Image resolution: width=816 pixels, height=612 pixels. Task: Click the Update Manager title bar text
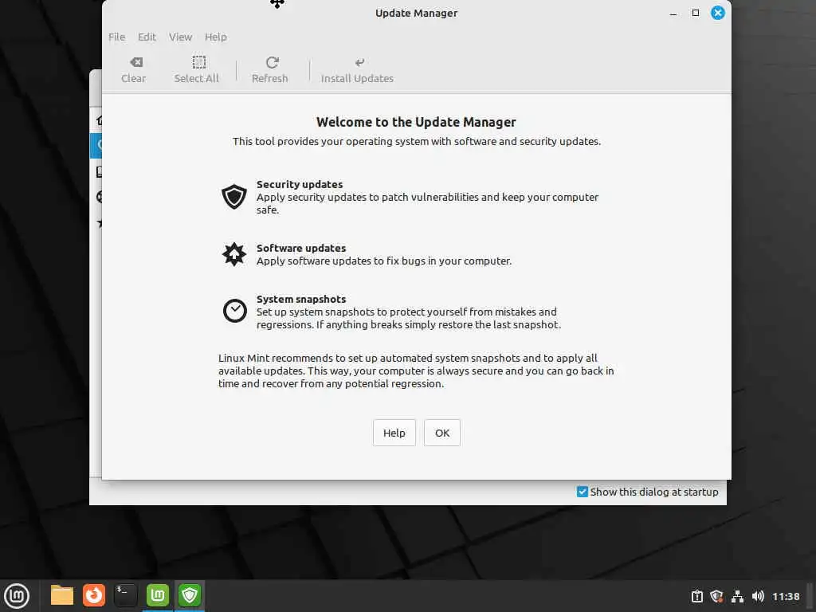coord(416,13)
